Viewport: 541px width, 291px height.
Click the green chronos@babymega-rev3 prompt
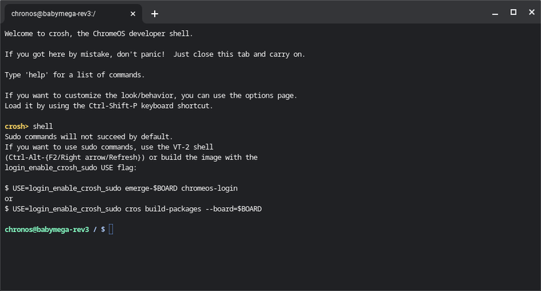click(46, 229)
